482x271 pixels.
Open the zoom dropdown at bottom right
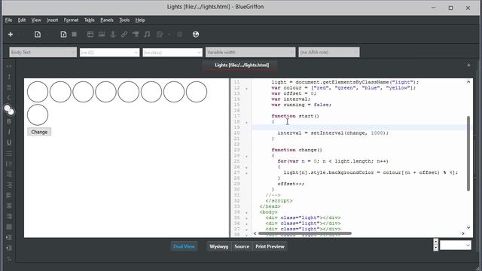[x=455, y=245]
